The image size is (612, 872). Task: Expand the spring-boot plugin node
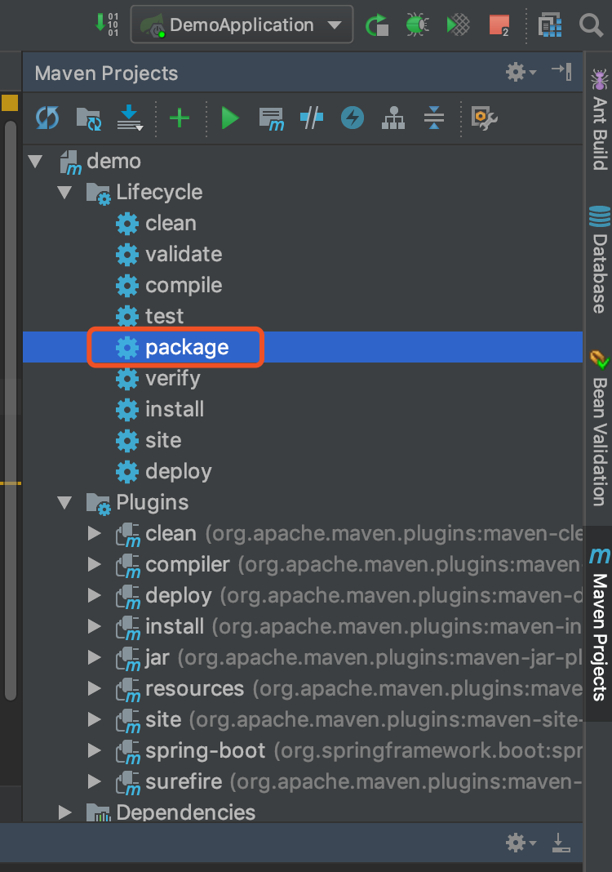point(95,750)
